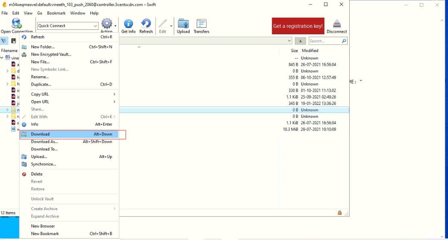Click the Edit pencil toolbar icon

163,23
